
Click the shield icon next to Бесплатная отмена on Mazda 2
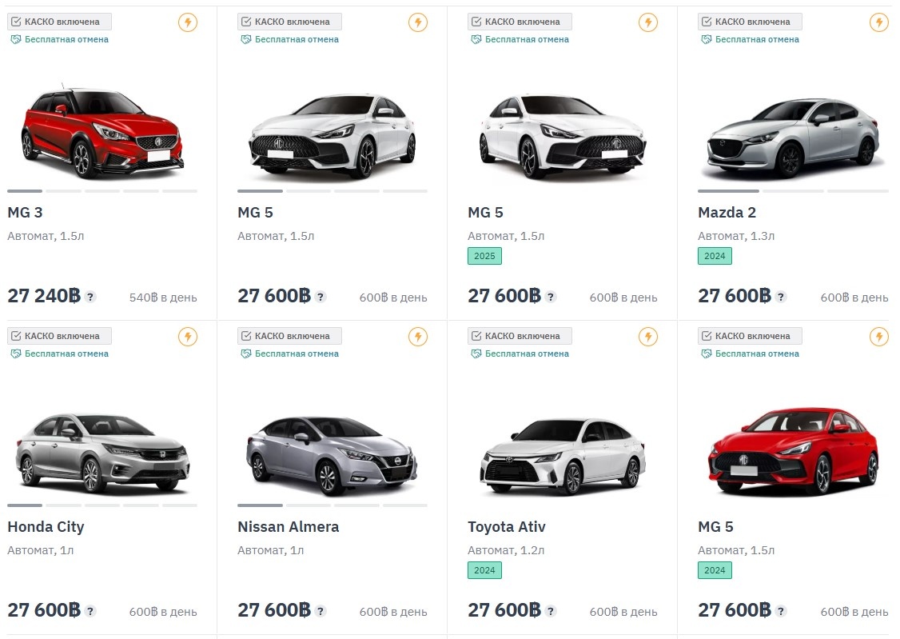point(706,39)
